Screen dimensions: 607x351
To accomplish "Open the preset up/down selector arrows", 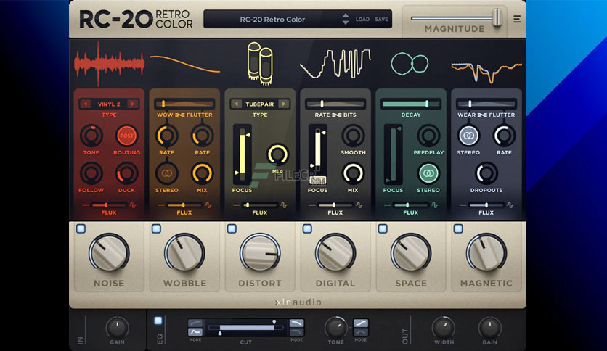I will click(346, 19).
